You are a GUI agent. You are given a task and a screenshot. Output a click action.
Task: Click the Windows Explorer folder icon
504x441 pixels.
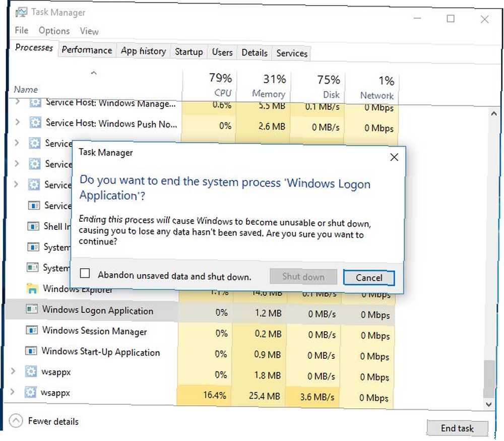click(x=32, y=288)
